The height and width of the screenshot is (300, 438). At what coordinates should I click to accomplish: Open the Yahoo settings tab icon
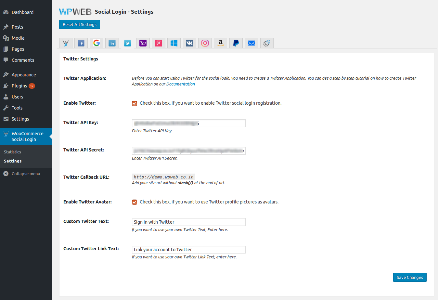point(143,43)
